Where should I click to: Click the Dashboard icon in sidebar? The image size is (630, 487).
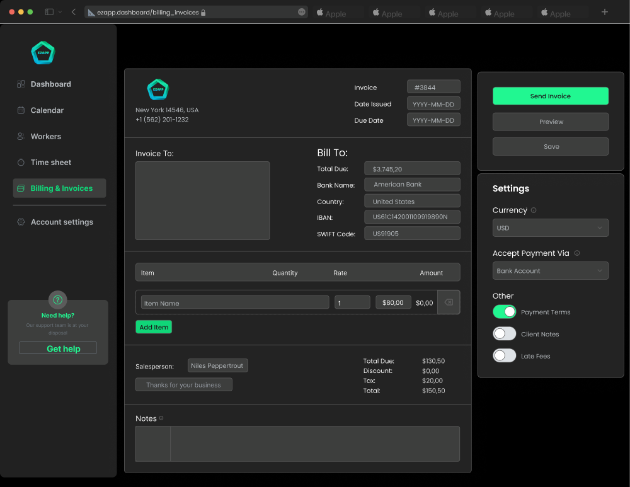21,84
